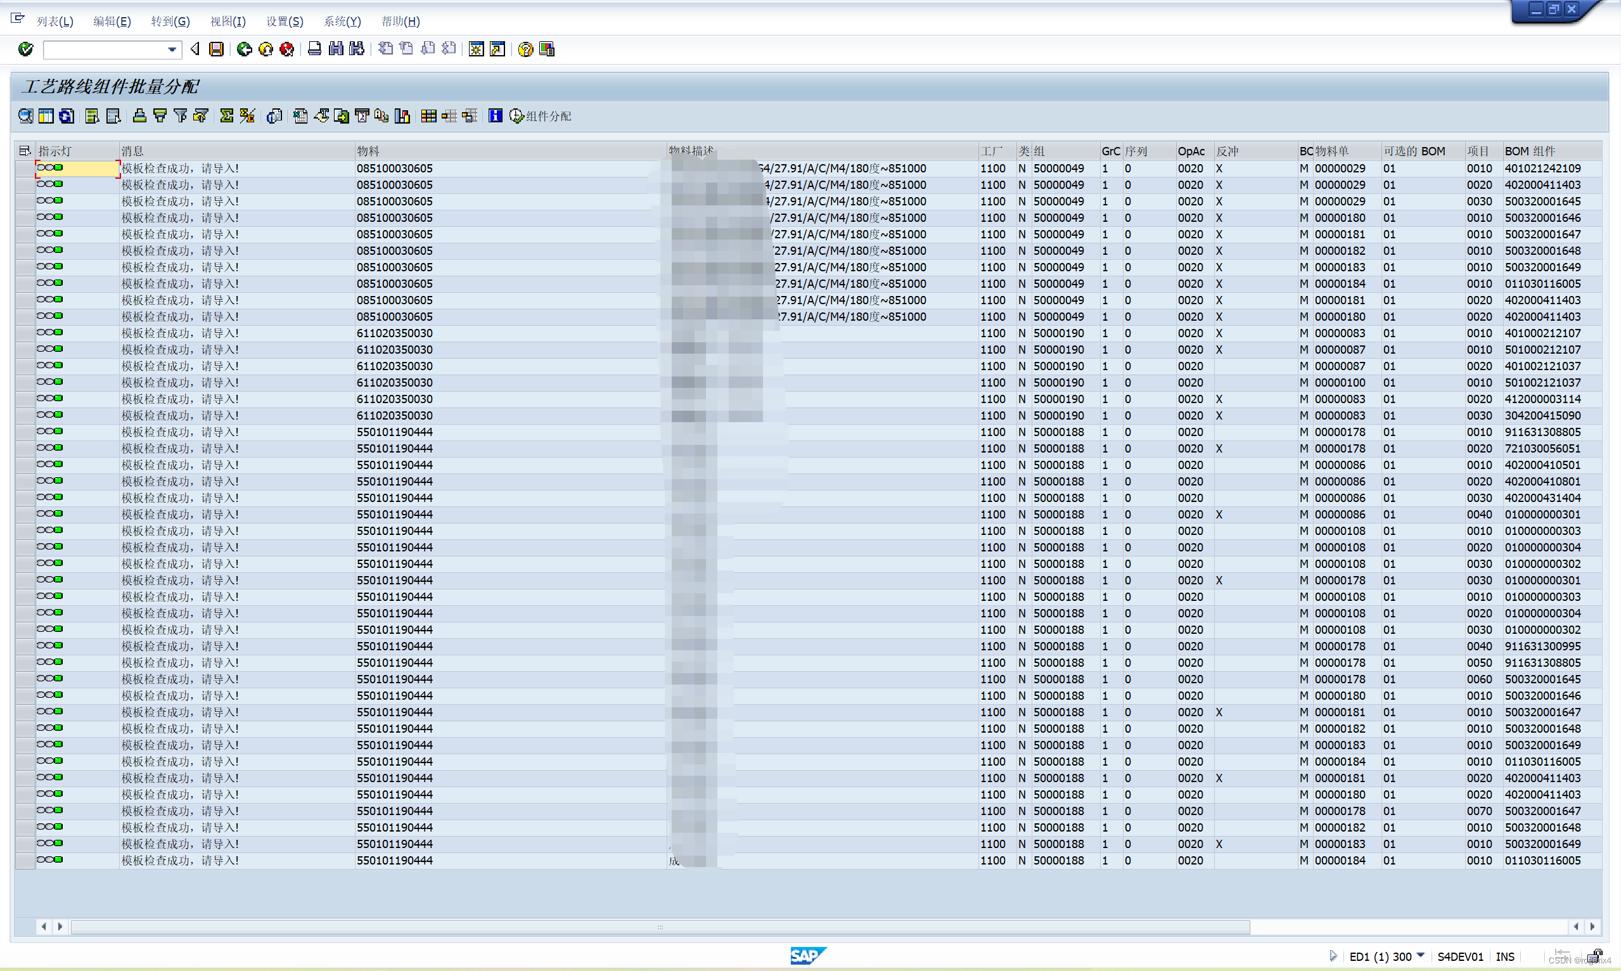Click the red Cancel icon
This screenshot has height=971, width=1621.
(286, 49)
